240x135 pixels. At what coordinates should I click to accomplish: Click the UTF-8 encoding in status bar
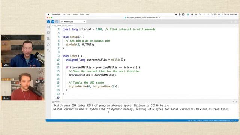199,121
